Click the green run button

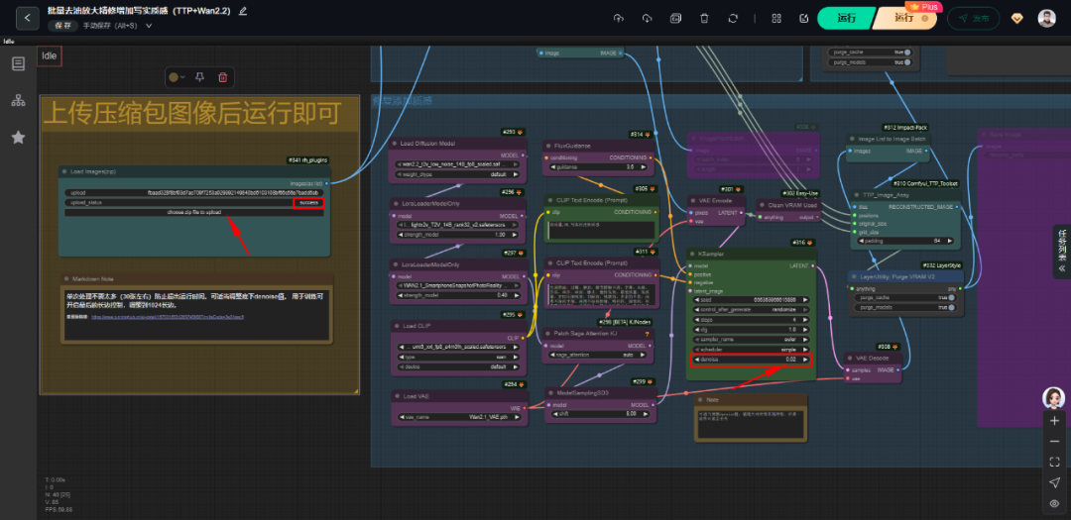coord(846,19)
